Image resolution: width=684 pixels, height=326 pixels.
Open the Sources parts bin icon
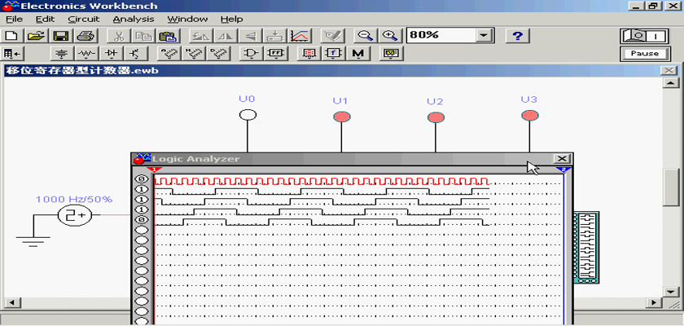click(61, 54)
